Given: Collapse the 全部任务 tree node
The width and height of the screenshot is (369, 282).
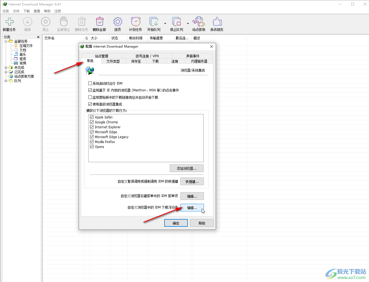Looking at the screenshot, I should pos(6,41).
